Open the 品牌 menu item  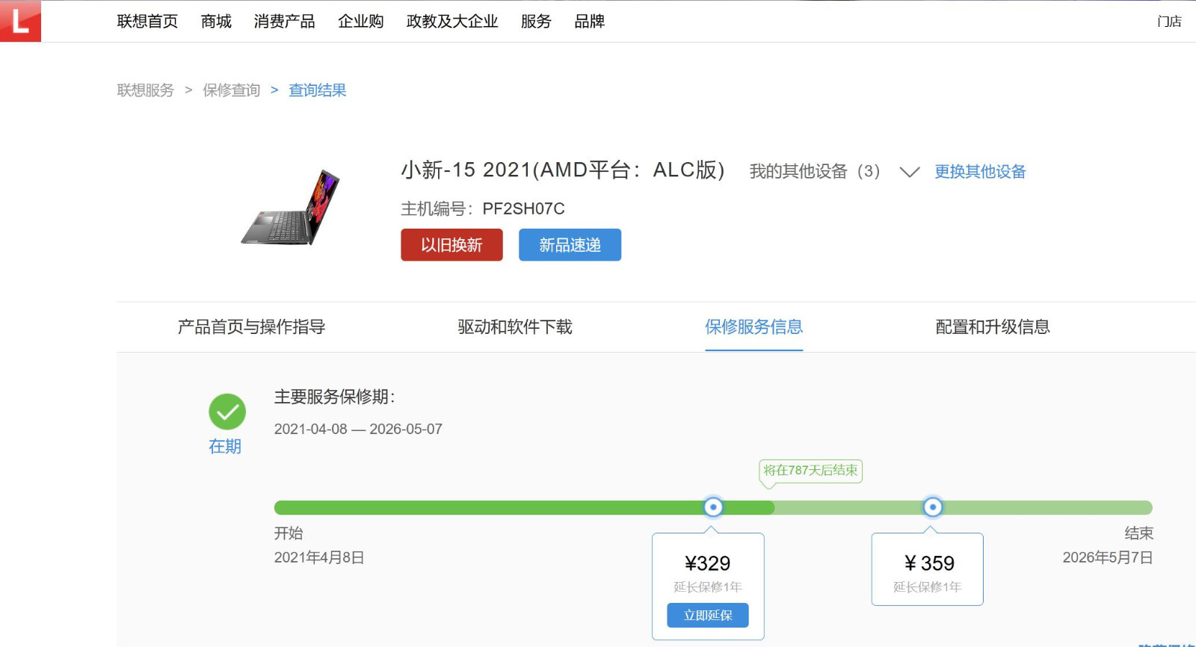[x=589, y=22]
